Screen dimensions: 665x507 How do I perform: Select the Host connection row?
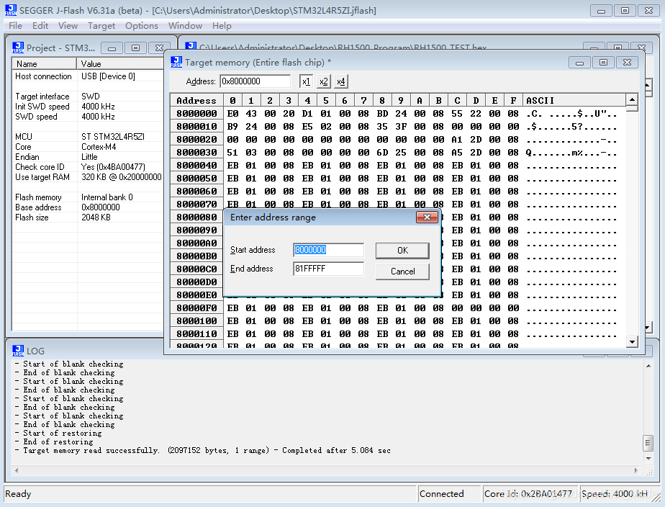point(88,76)
